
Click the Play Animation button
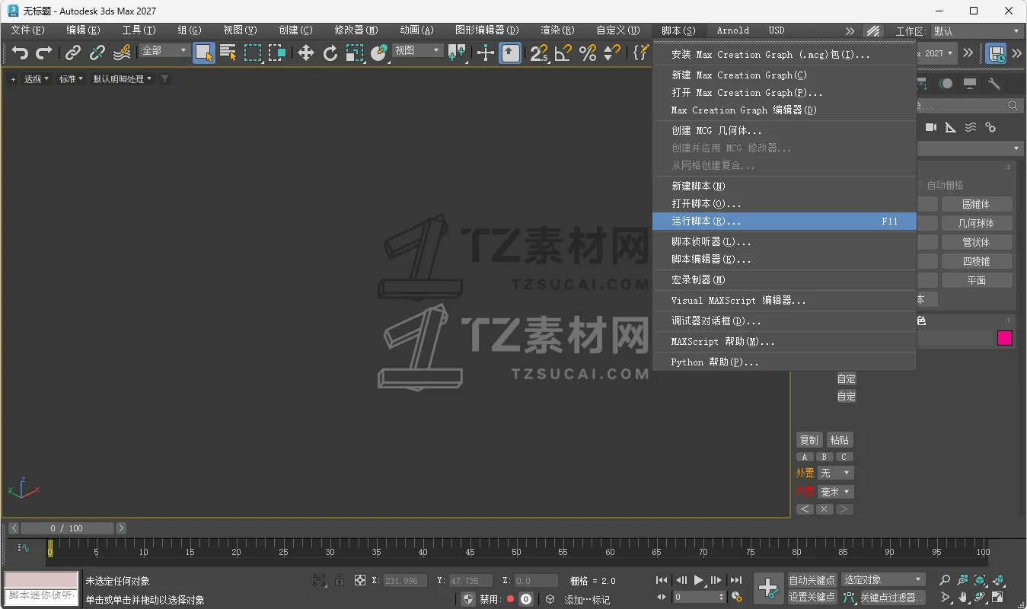[x=698, y=580]
